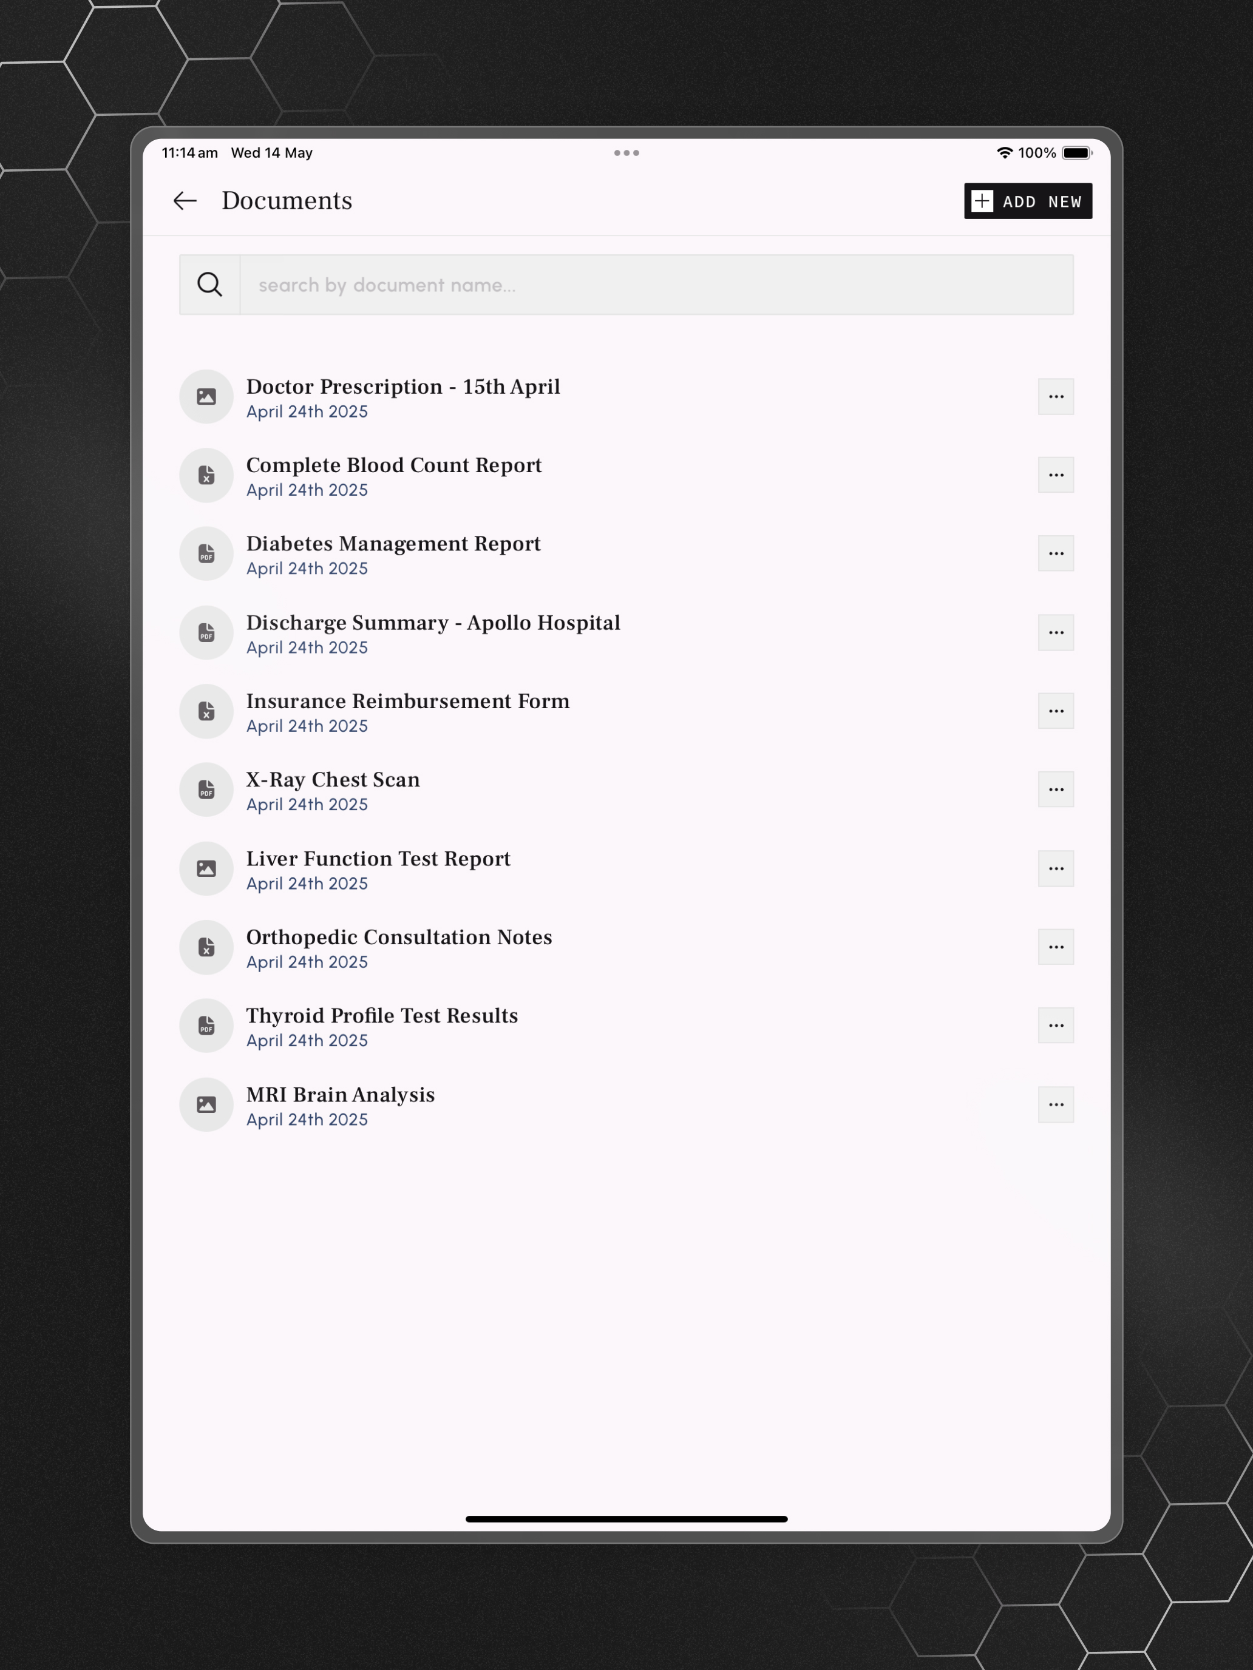Screen dimensions: 1253x1670
Task: Open PDF icon for X-Ray Chest Scan
Action: click(x=206, y=789)
